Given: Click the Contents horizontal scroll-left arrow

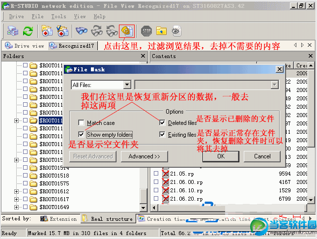Looking at the screenshot, I should (x=154, y=208).
